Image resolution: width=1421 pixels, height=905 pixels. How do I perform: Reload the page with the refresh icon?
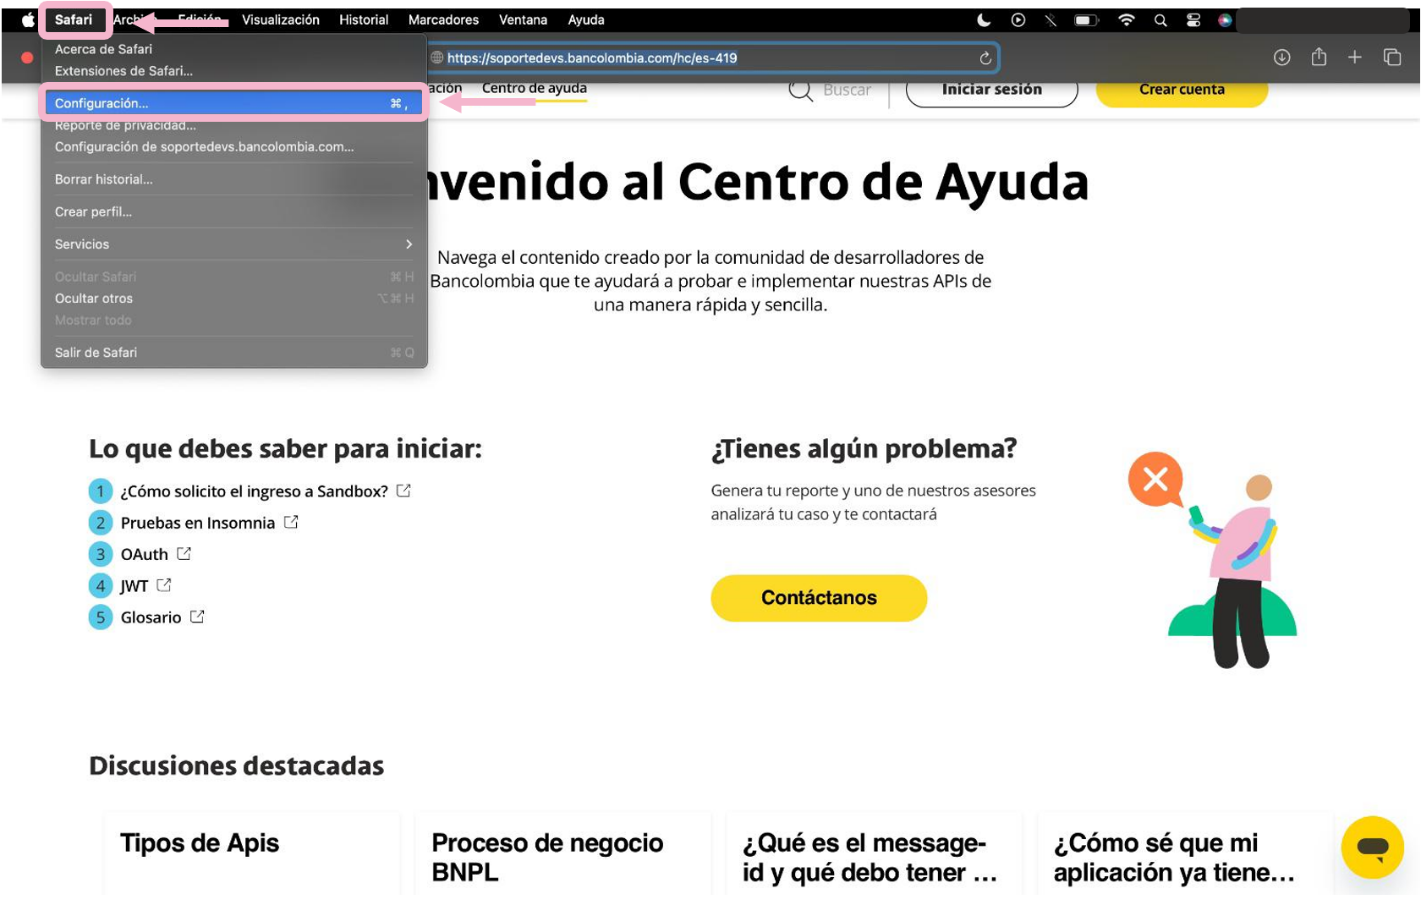coord(985,58)
